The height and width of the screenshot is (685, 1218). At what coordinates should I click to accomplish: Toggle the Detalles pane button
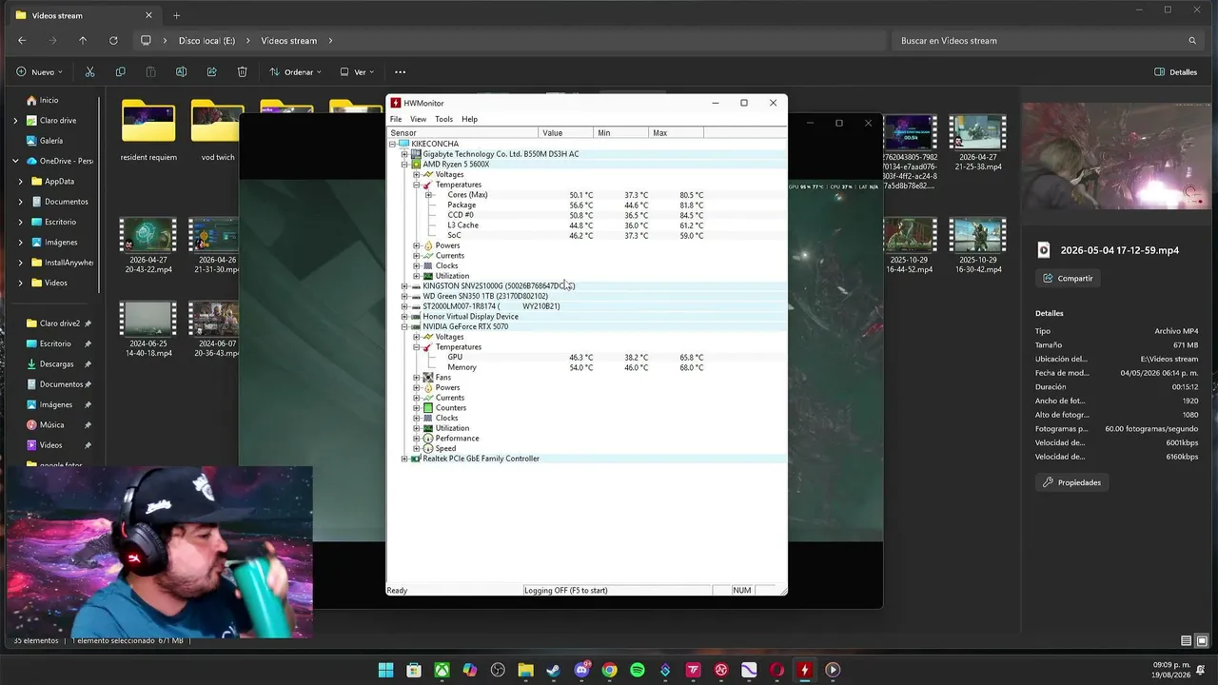[x=1175, y=72]
